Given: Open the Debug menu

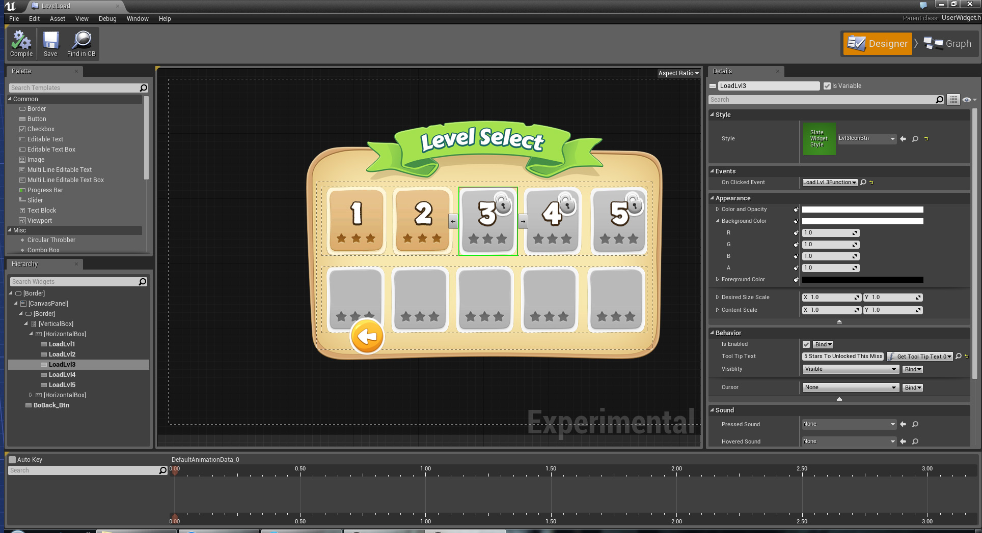Looking at the screenshot, I should tap(107, 19).
